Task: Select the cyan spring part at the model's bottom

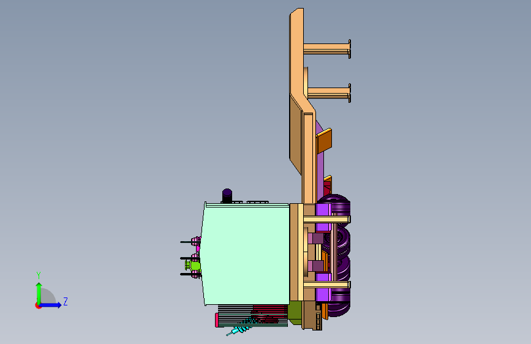Action: pyautogui.click(x=241, y=327)
